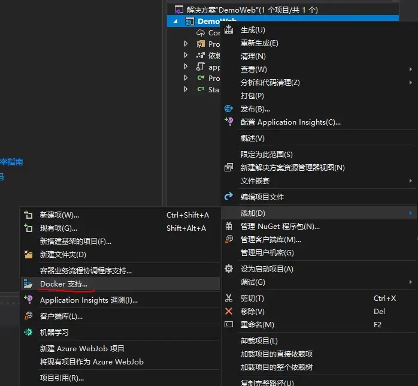Viewport: 418px width, 386px height.
Task: Select 加载项目的直接依赖项
Action: coord(277,354)
